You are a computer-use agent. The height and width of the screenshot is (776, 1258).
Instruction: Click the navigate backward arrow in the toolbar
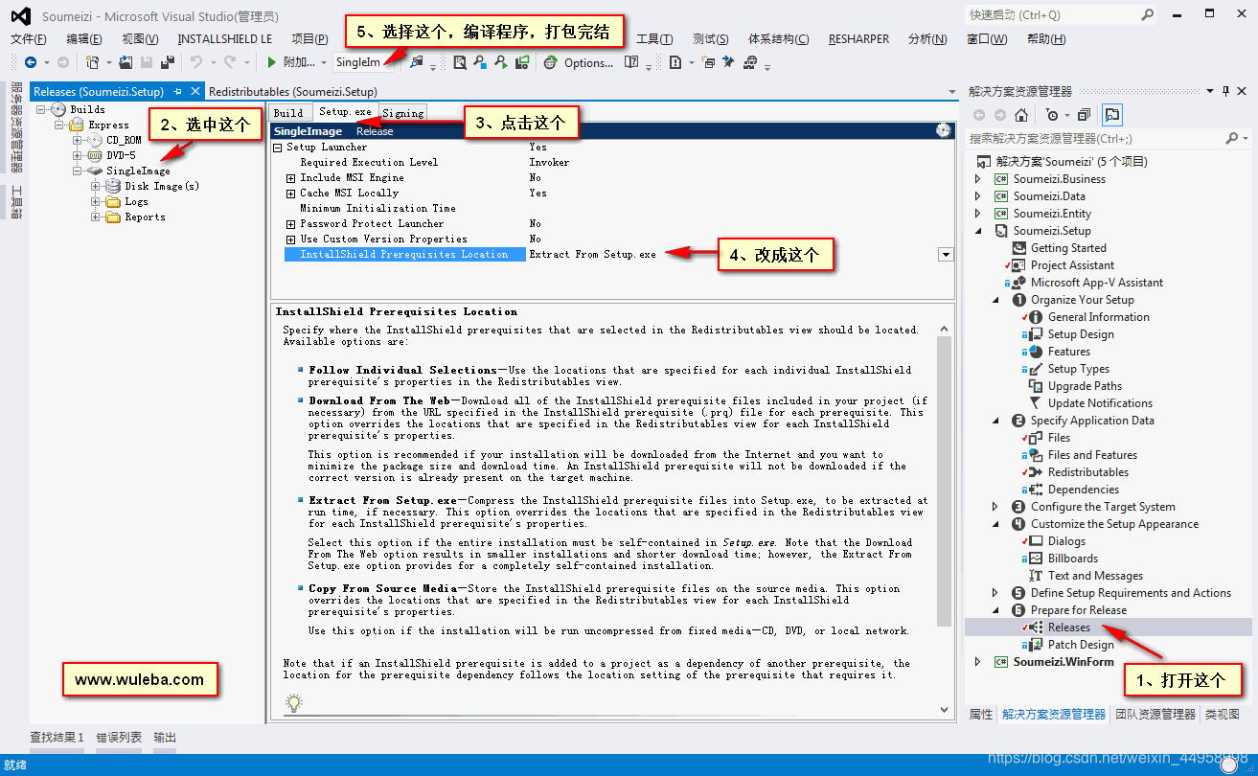[x=31, y=62]
